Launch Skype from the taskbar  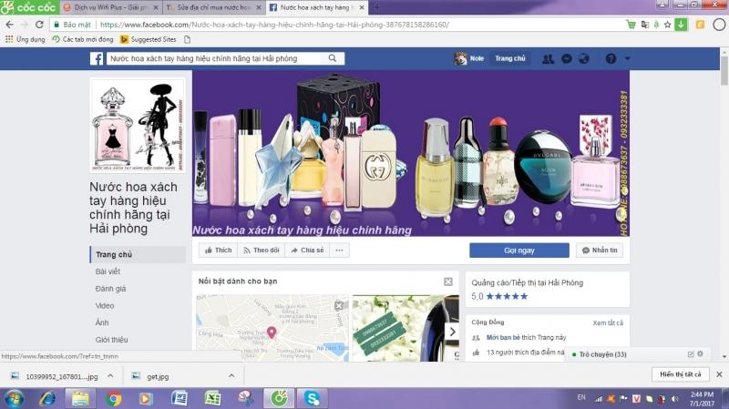tap(312, 398)
